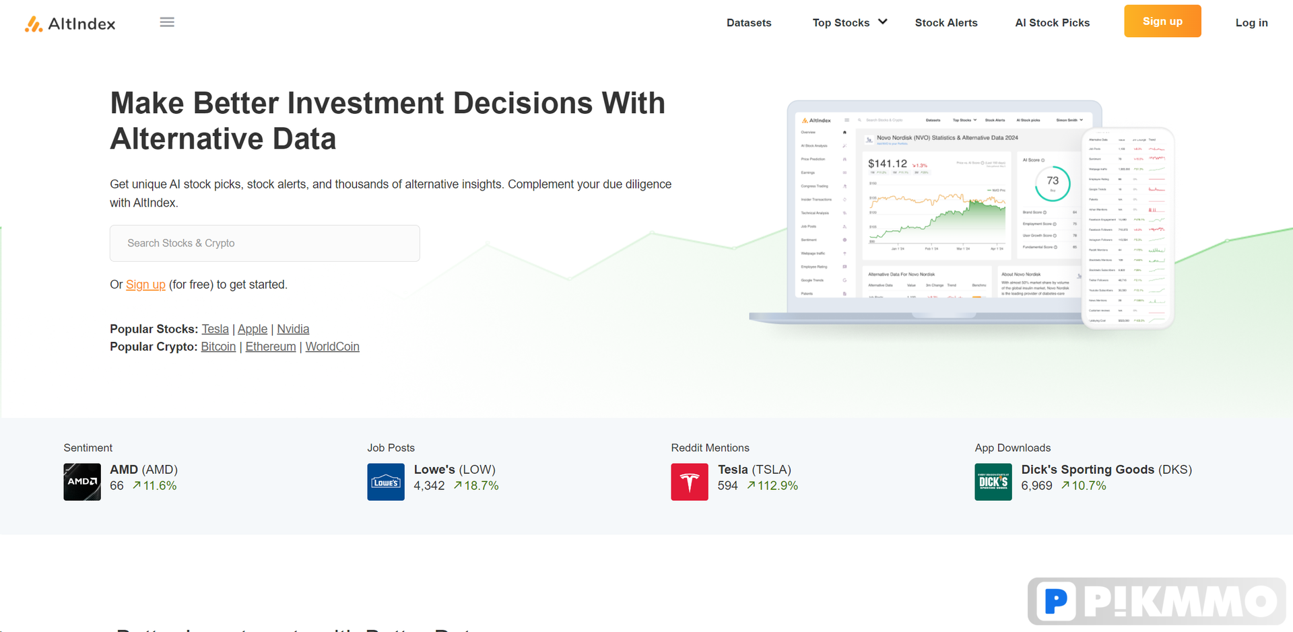
Task: Open the Nvidia popular stock link
Action: [293, 329]
